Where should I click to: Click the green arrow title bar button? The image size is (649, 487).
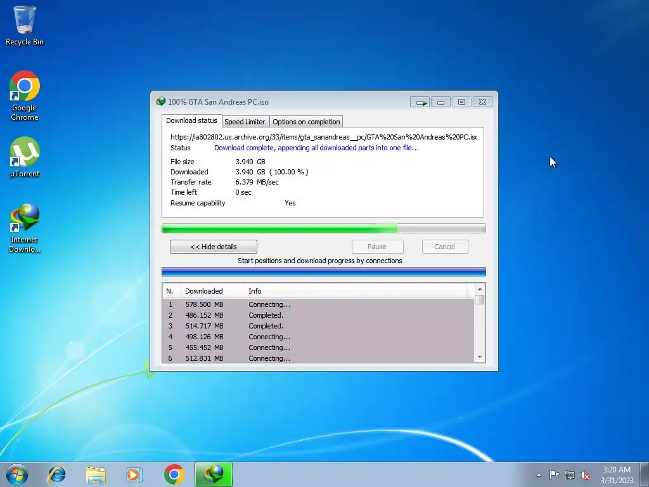(420, 102)
